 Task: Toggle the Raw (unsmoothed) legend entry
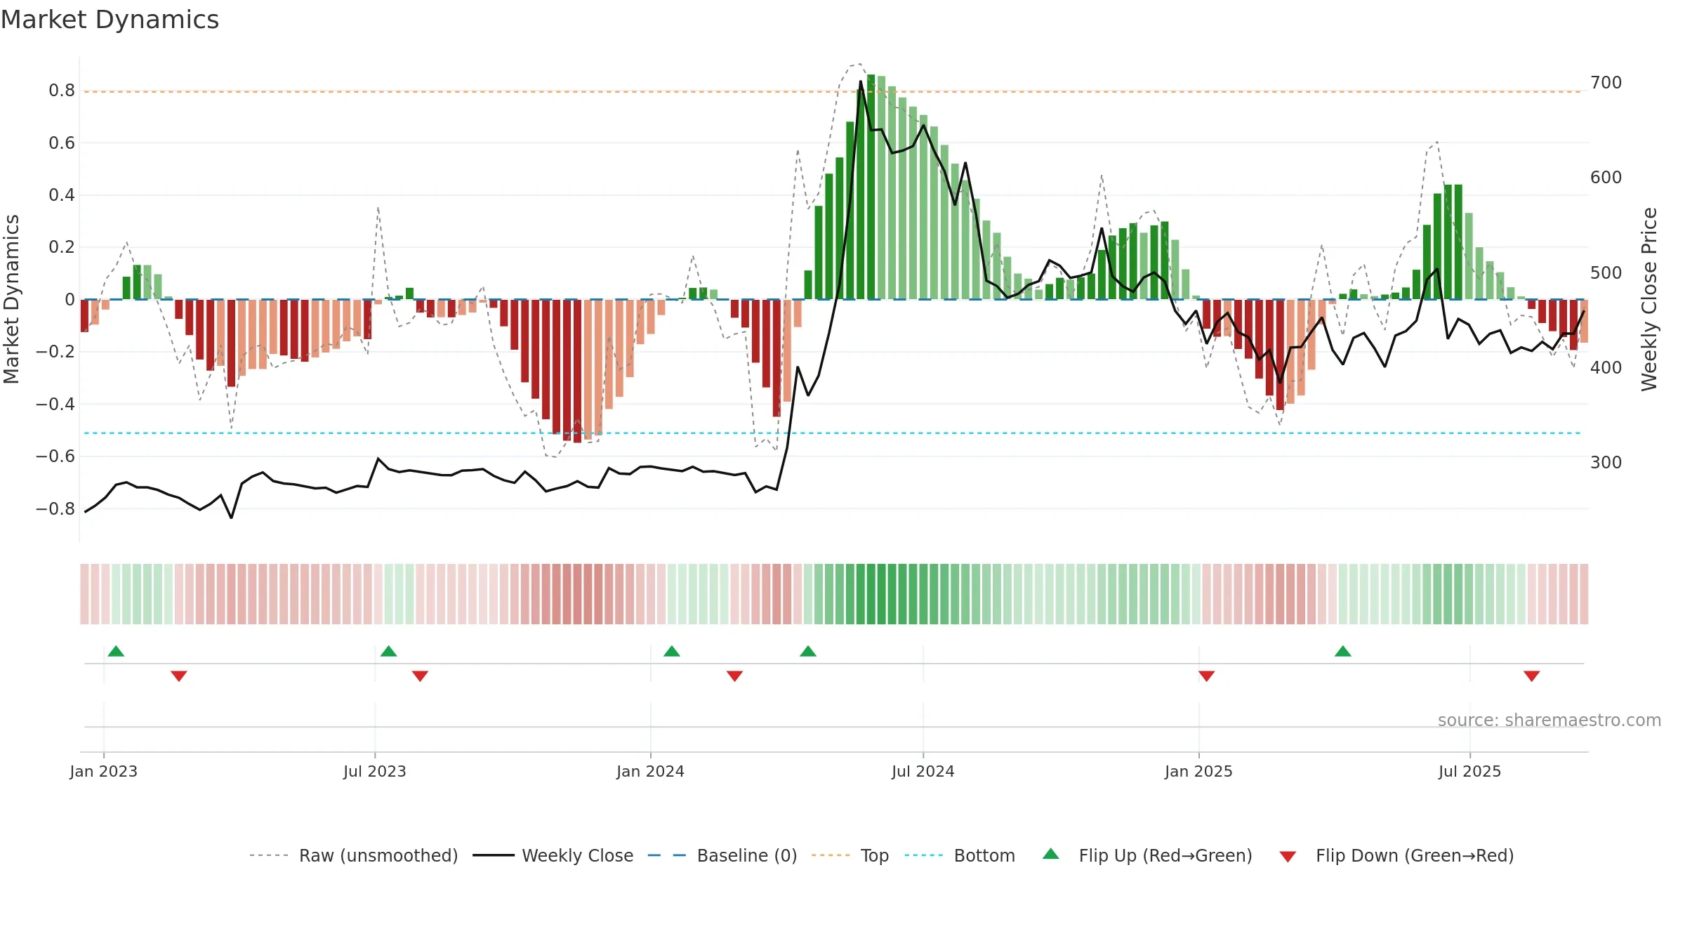coord(354,856)
